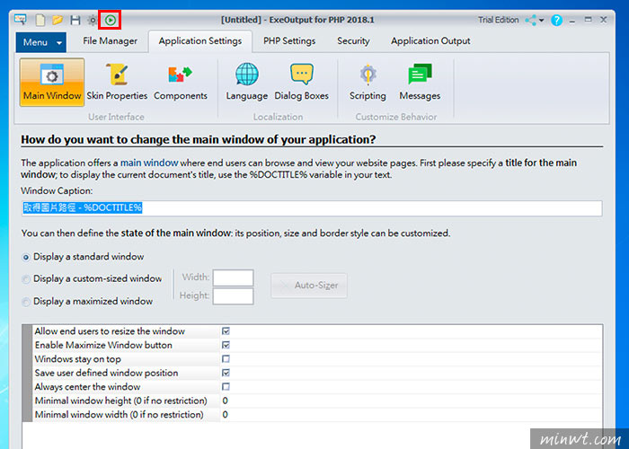This screenshot has height=449, width=629.
Task: Save project with the floppy disk icon
Action: (75, 20)
